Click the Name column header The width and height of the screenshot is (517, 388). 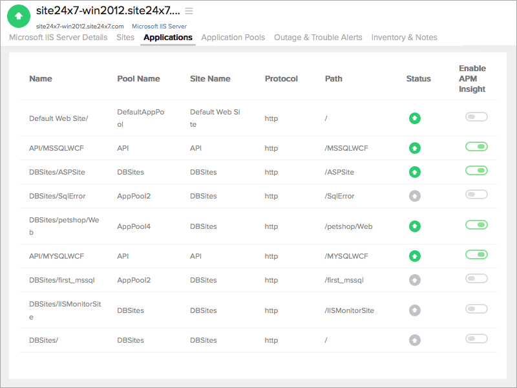click(x=40, y=78)
